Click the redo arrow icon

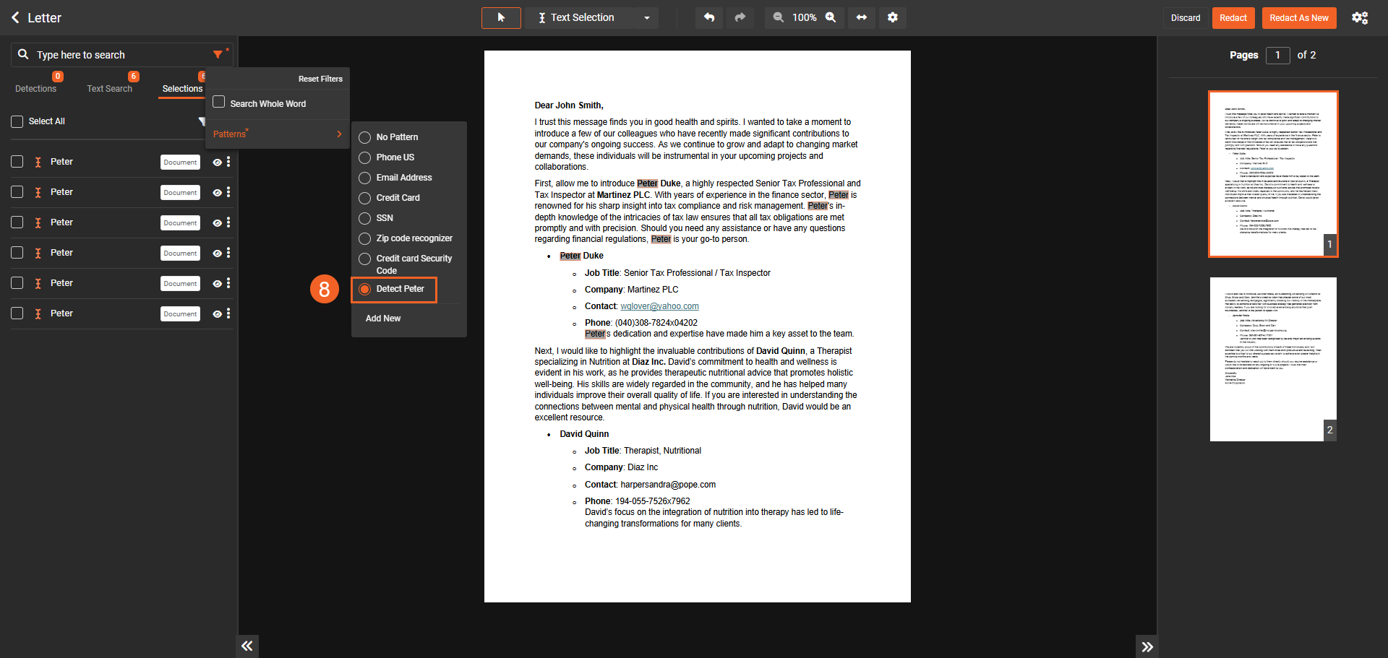pos(740,17)
